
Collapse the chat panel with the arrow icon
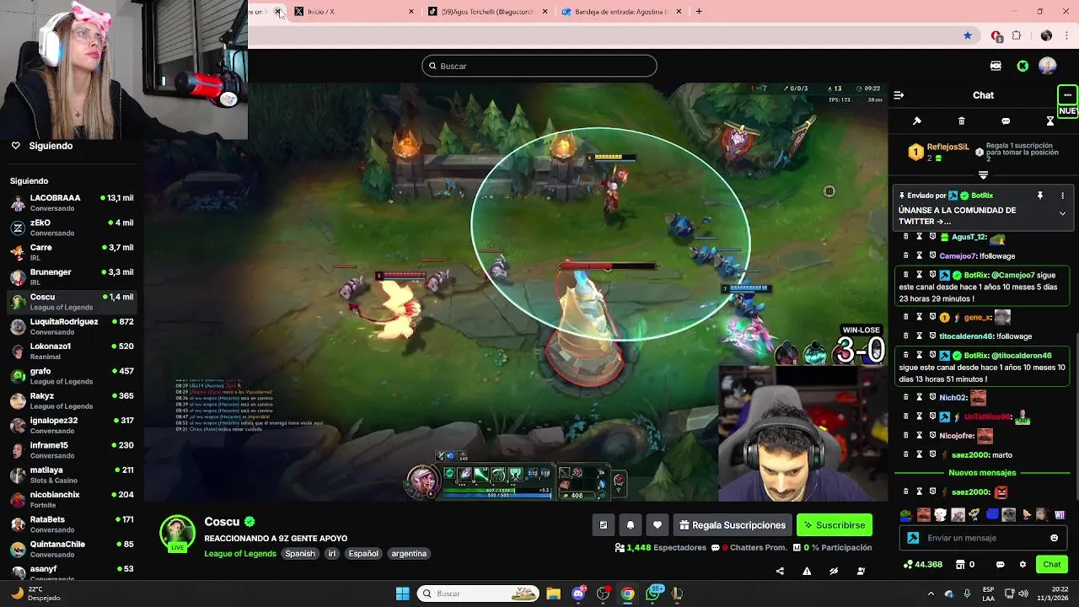pos(899,95)
